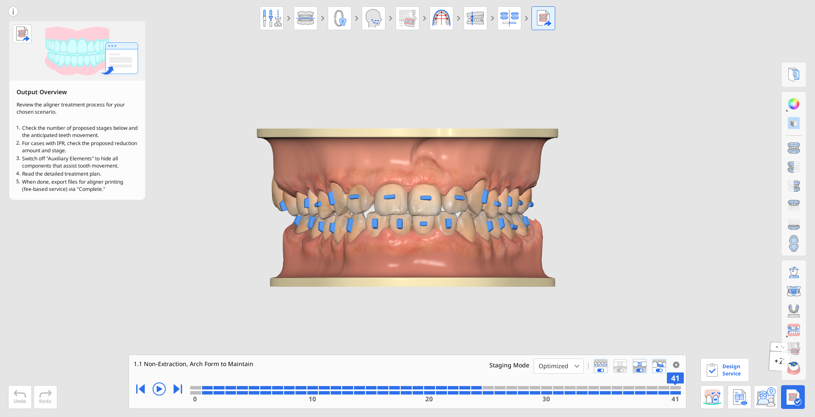Play the treatment stage animation
815x417 pixels.
click(x=159, y=389)
